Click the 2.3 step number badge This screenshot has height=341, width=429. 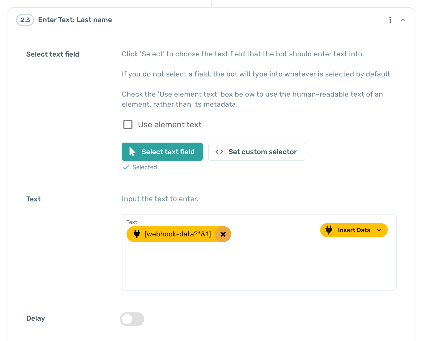click(x=25, y=20)
